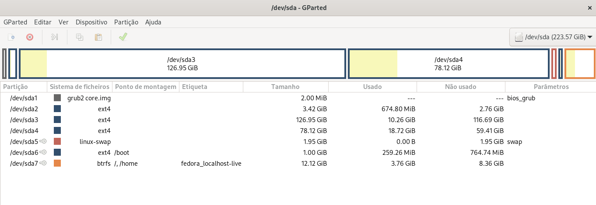Click the Copy partition toolbar icon
Viewport: 596px width, 205px height.
pos(80,37)
